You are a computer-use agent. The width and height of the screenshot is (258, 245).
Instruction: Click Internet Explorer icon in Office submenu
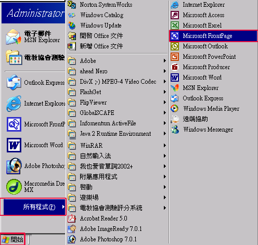[x=175, y=5]
